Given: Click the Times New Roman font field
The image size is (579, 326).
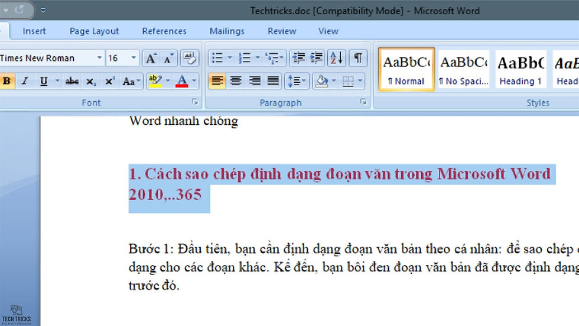Looking at the screenshot, I should [x=47, y=58].
